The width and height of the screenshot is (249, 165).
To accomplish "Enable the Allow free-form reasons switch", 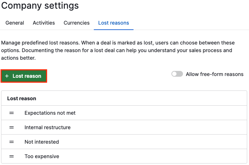I will coord(177,74).
